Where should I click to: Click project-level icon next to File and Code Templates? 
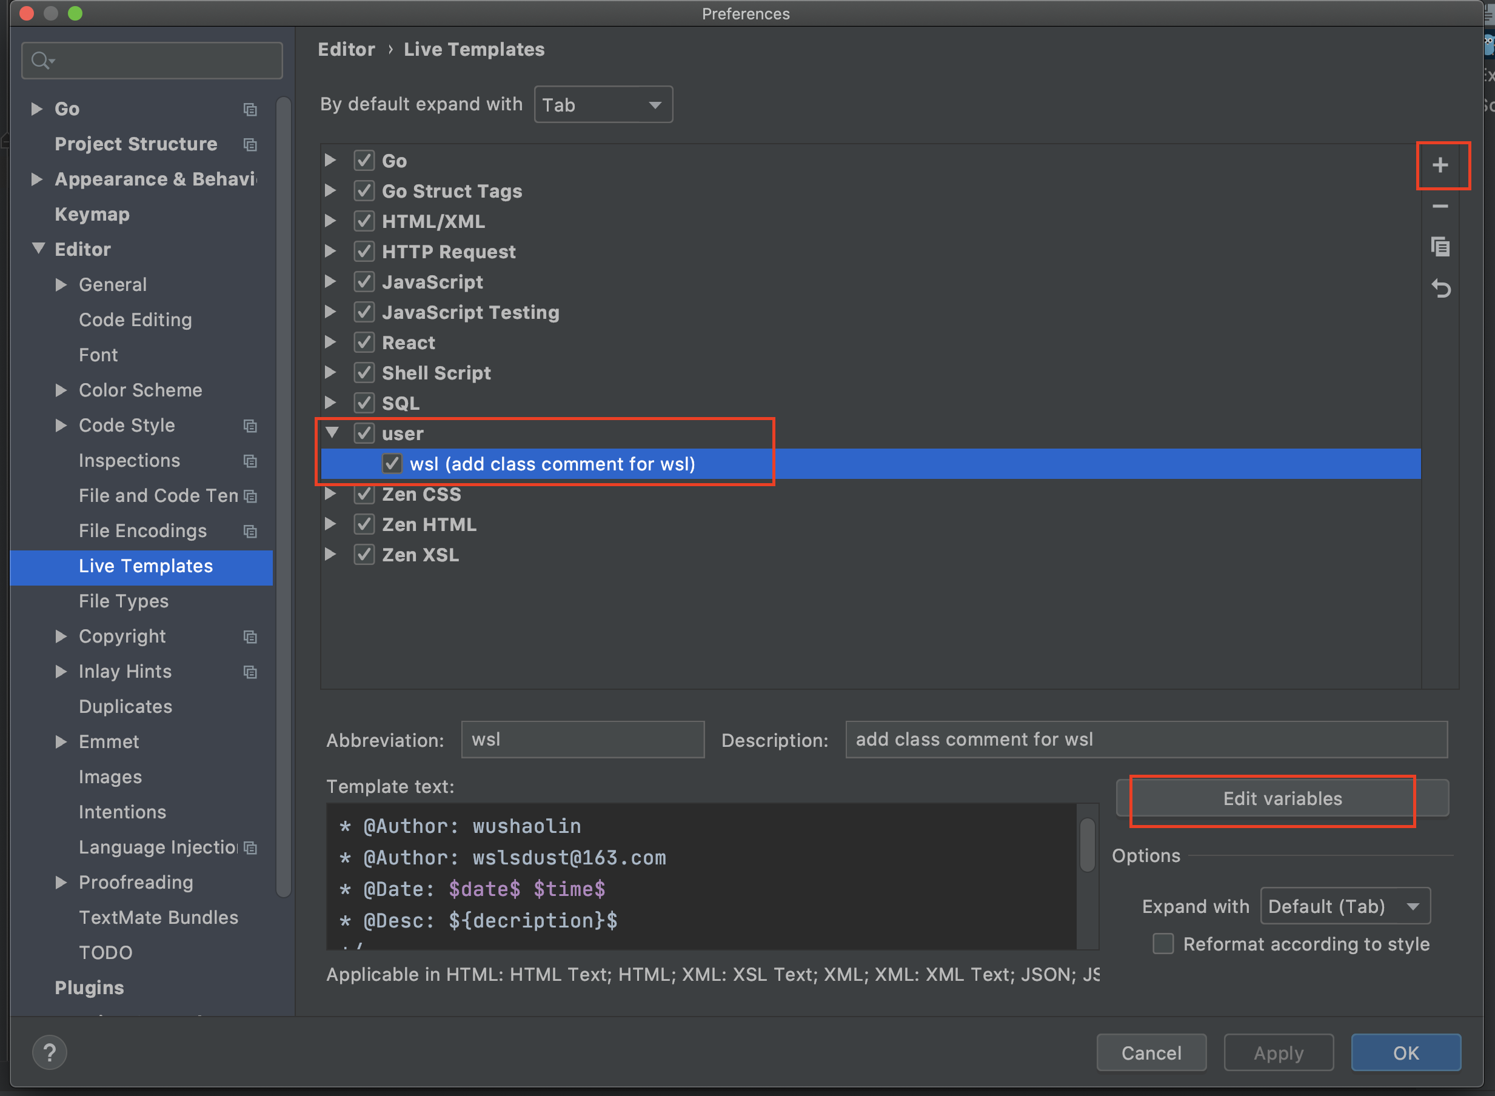click(250, 496)
